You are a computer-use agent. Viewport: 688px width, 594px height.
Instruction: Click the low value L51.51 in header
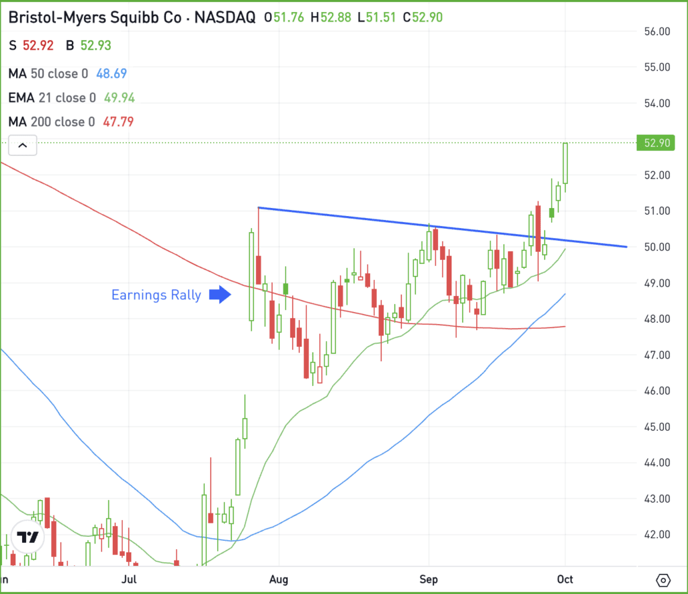click(377, 17)
